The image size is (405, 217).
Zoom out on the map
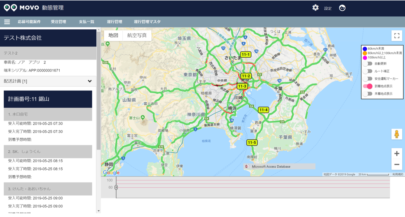pyautogui.click(x=397, y=164)
